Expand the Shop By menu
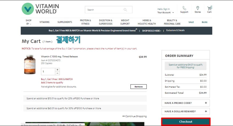 (28, 22)
